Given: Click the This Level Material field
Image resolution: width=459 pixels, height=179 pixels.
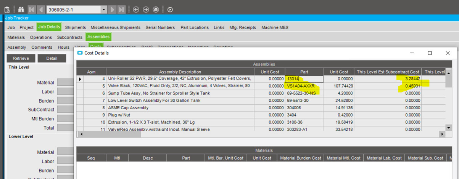Looking at the screenshot, I should click(x=65, y=82).
